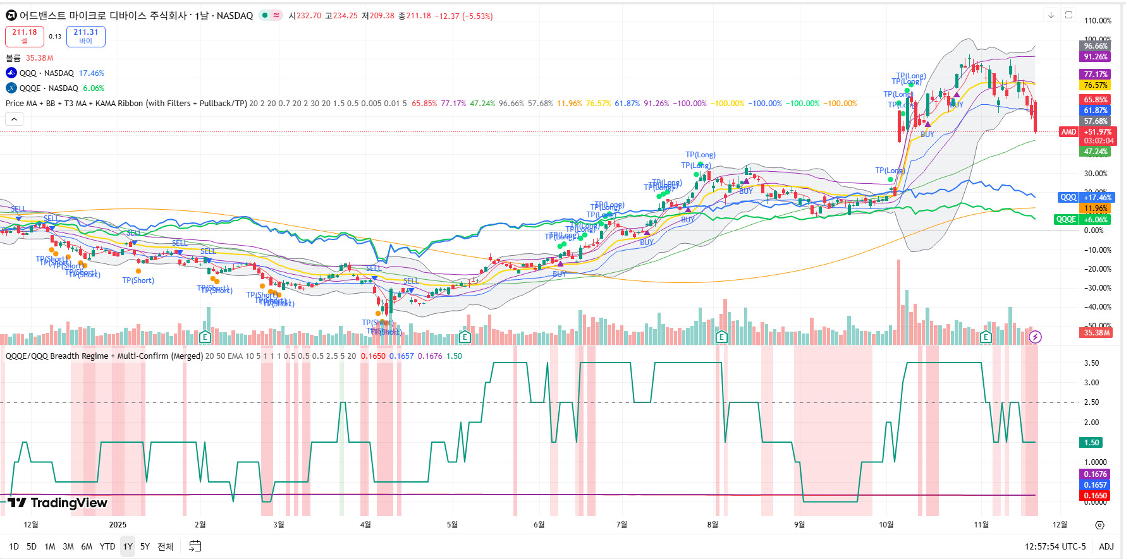Click the down arrow icon at top right

coord(1051,15)
